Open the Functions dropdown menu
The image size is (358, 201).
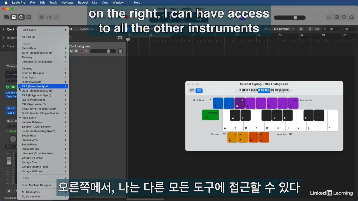(88, 29)
